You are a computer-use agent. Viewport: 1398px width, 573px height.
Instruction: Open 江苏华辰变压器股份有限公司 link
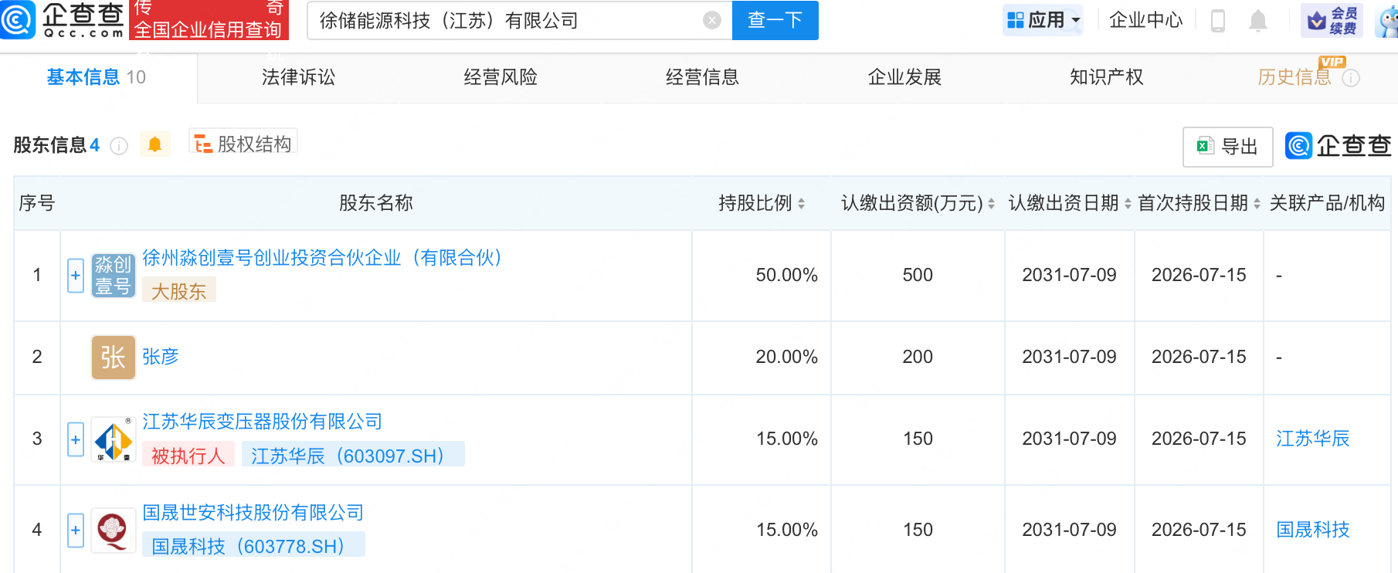pyautogui.click(x=263, y=422)
